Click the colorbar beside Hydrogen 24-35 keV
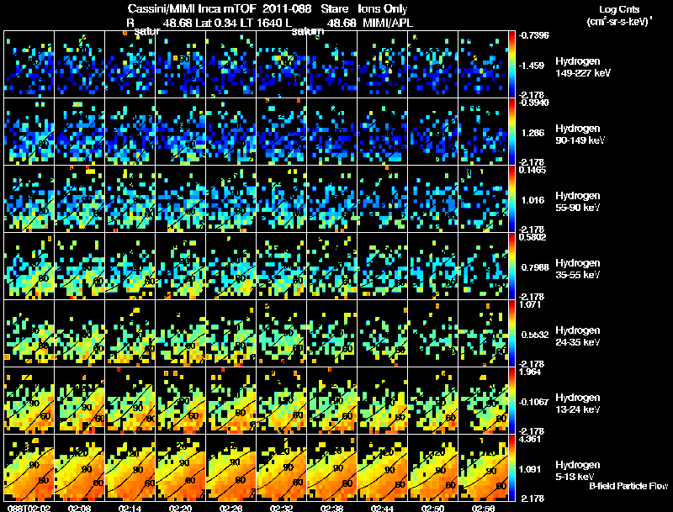The width and height of the screenshot is (673, 512). pos(511,334)
